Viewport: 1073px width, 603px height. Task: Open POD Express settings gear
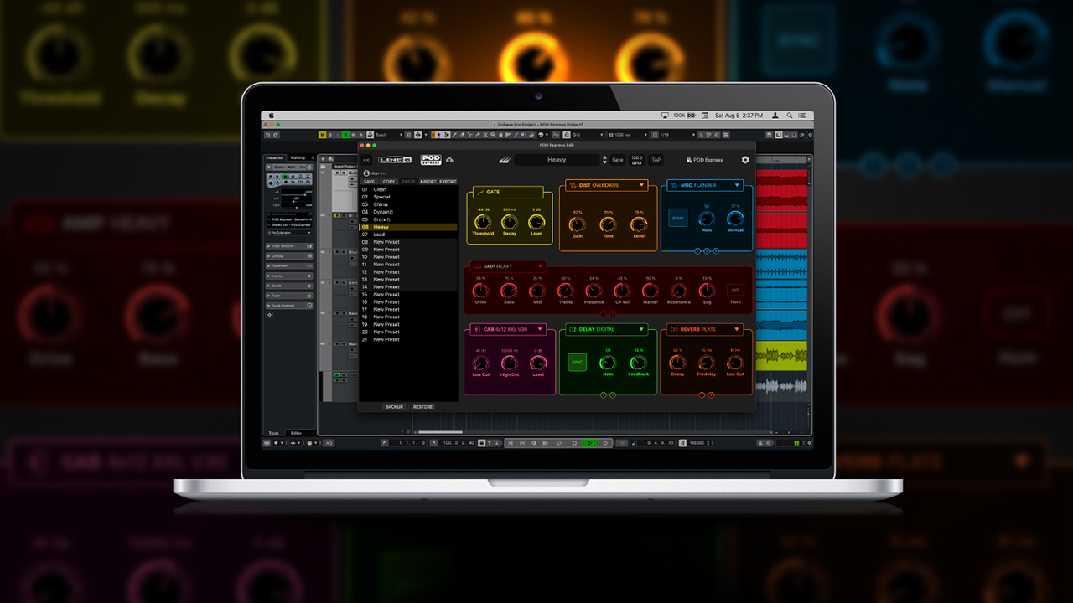point(745,160)
